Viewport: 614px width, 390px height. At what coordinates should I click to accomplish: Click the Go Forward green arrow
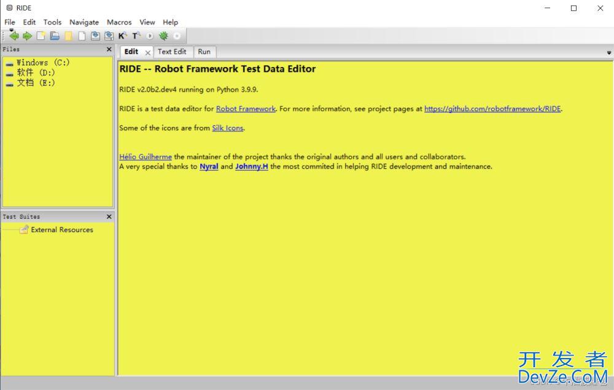coord(27,36)
